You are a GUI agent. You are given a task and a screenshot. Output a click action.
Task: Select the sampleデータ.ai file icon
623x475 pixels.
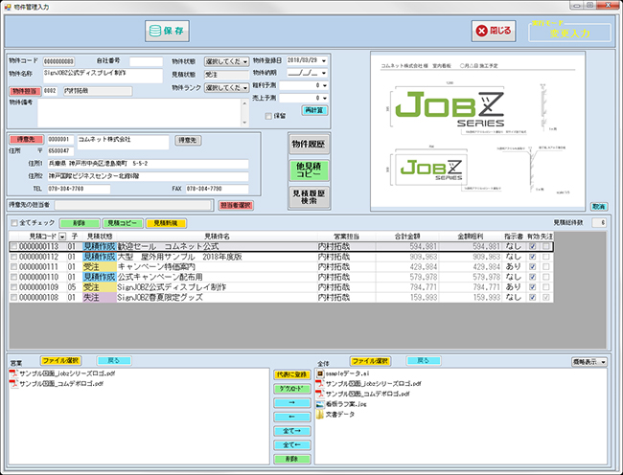tap(320, 373)
